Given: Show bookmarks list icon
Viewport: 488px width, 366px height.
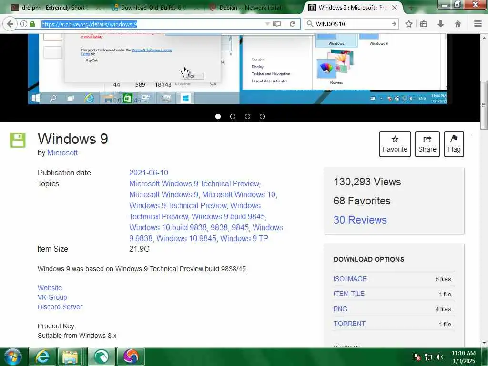Looking at the screenshot, I should coord(424,24).
